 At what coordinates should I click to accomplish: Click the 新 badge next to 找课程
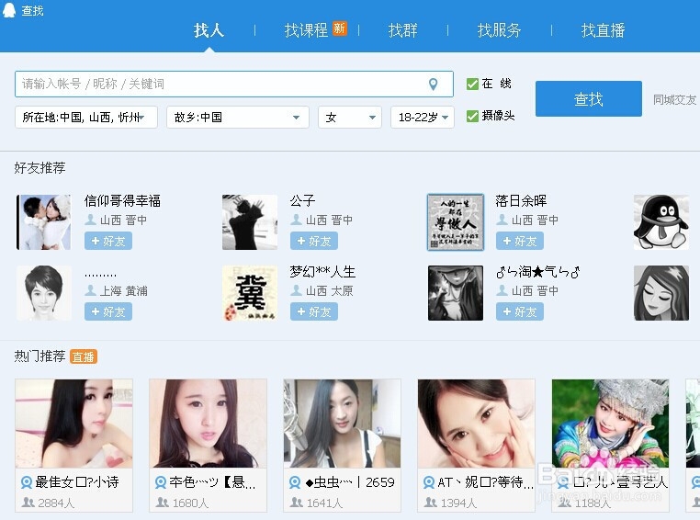tap(339, 28)
